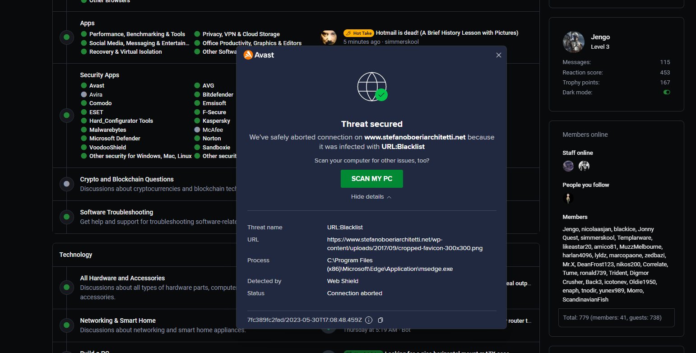Open the Crypto and Blockchain Questions forum
696x353 pixels.
point(127,179)
